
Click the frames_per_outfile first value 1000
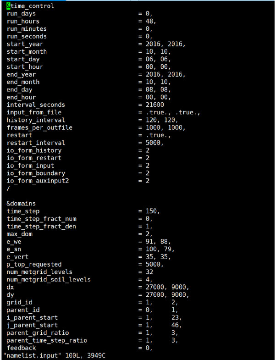pos(153,127)
